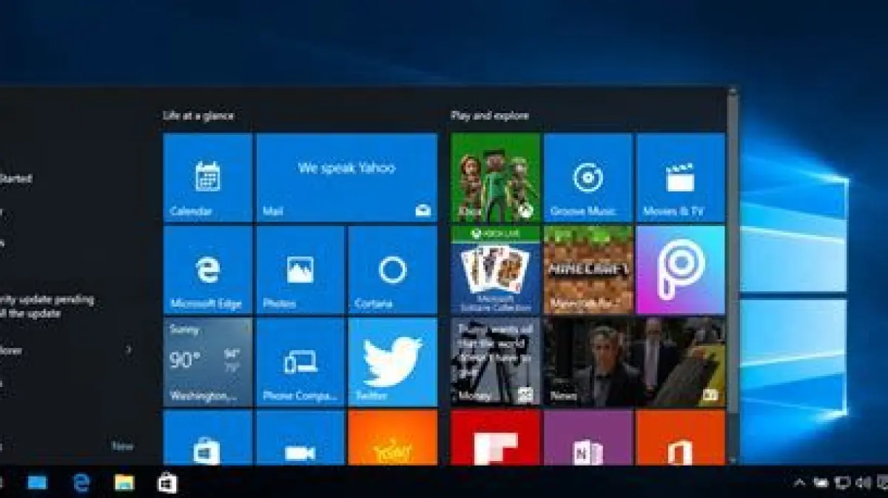
Task: Open the Weather tile showing Washington
Action: coord(207,362)
